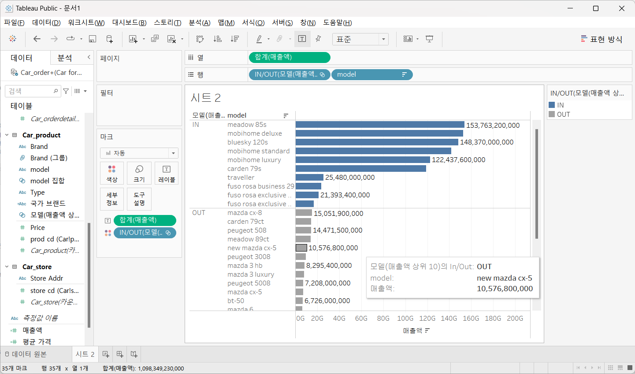The height and width of the screenshot is (374, 635).
Task: Open the 파일 menu
Action: pyautogui.click(x=14, y=22)
